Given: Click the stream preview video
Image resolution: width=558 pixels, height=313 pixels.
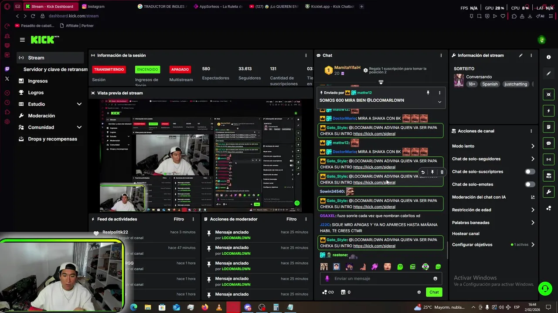Looking at the screenshot, I should click(x=201, y=156).
